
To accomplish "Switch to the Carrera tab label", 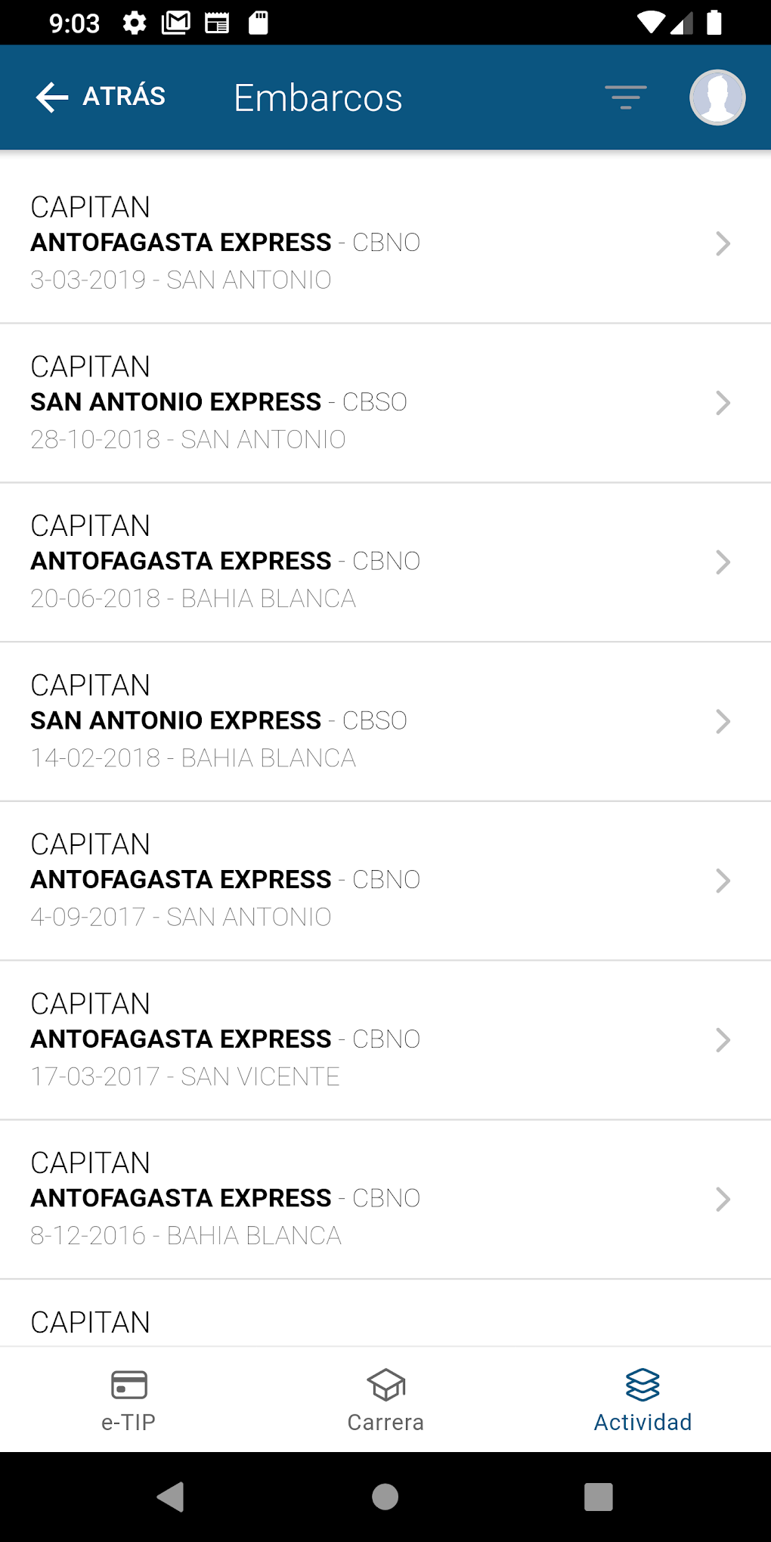I will pos(385,1423).
